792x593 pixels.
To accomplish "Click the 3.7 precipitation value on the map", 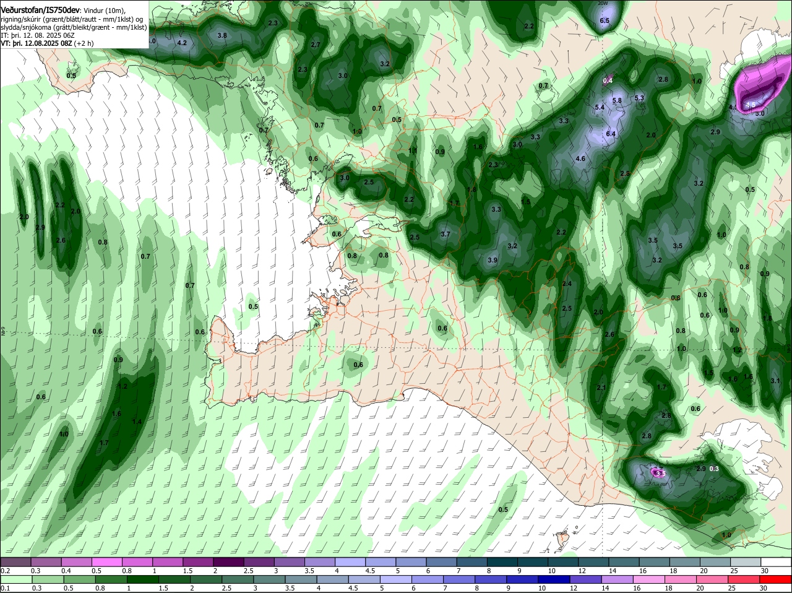I will pos(445,234).
